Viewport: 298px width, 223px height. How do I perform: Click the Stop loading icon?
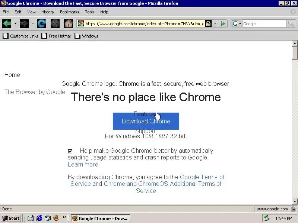55,24
